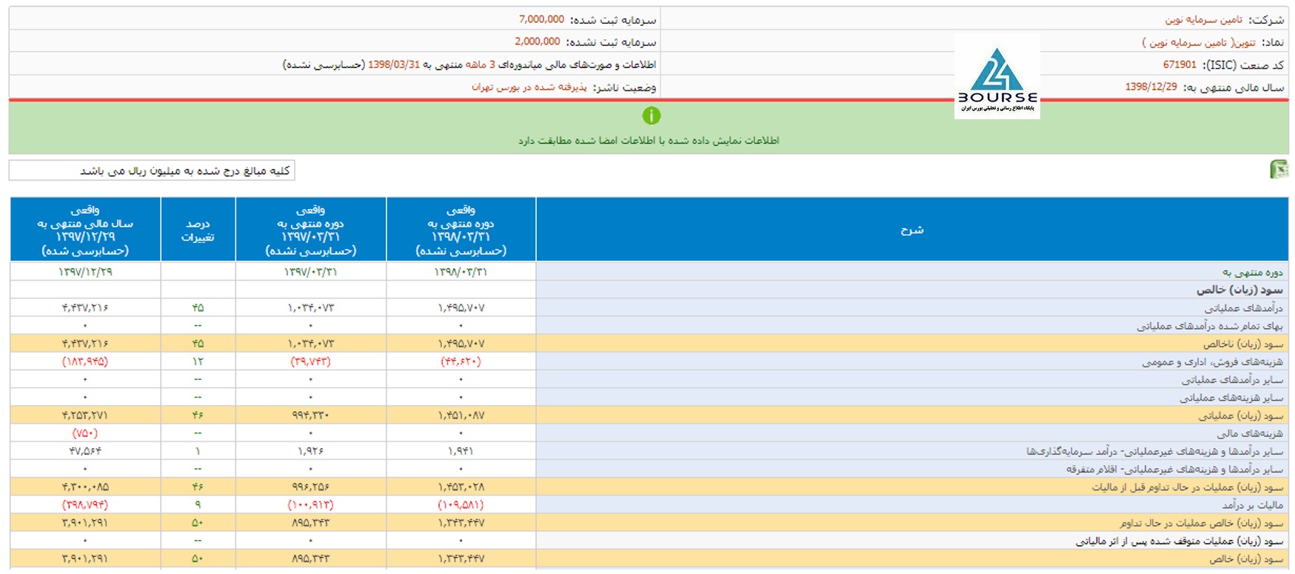Click 4,437,216 in the سود (زیان) ناخالص row

(85, 344)
